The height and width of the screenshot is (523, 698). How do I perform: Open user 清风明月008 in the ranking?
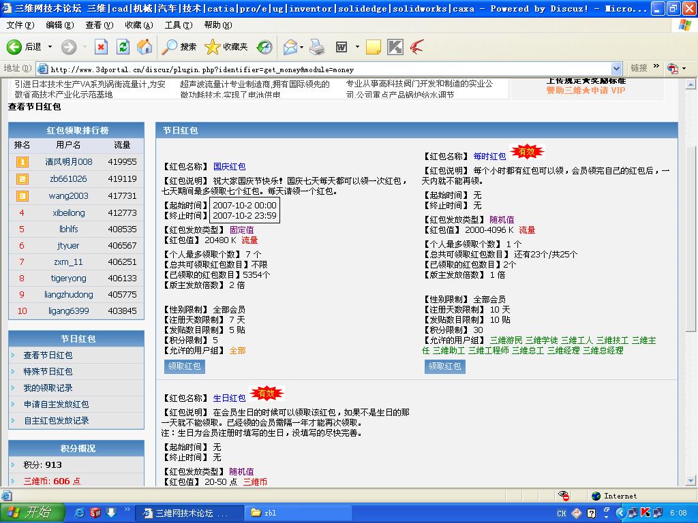tap(69, 162)
